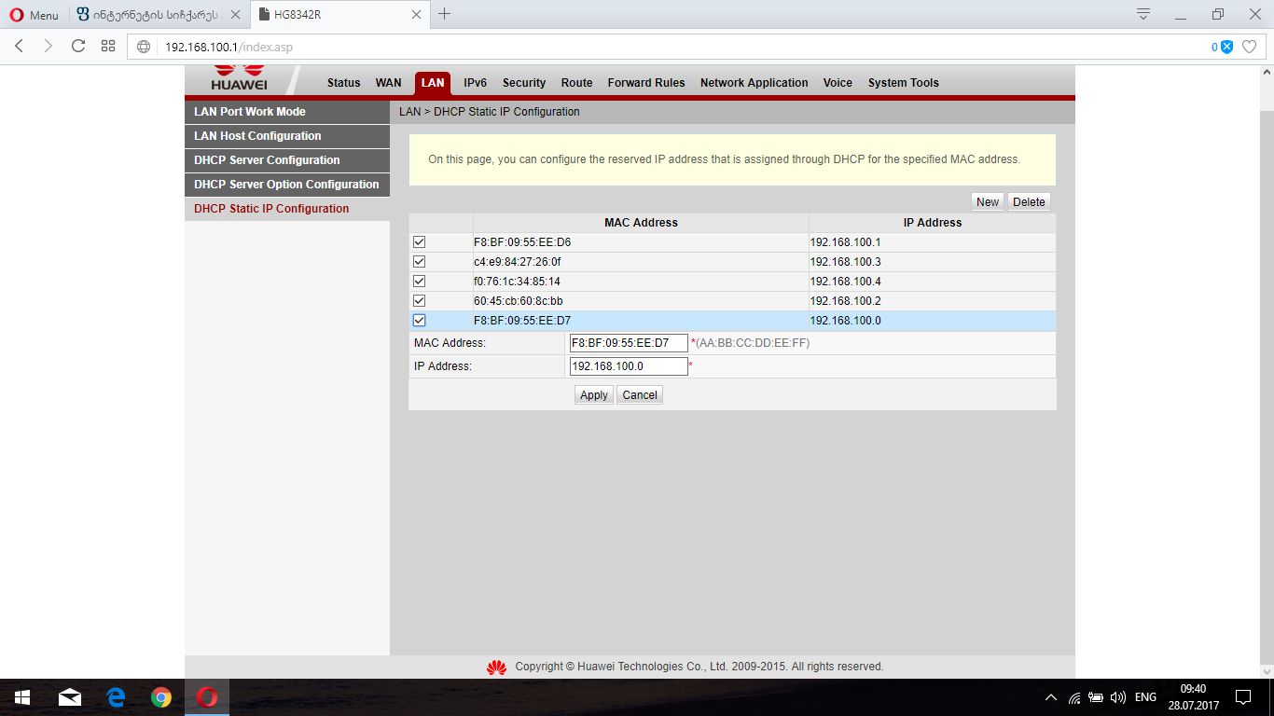Viewport: 1274px width, 716px height.
Task: Open the Speed Dial start page grid
Action: 108,47
